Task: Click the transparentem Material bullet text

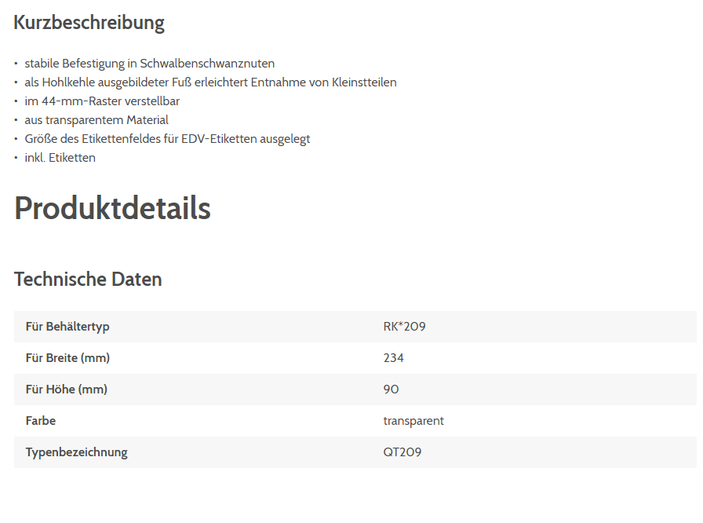Action: [97, 120]
